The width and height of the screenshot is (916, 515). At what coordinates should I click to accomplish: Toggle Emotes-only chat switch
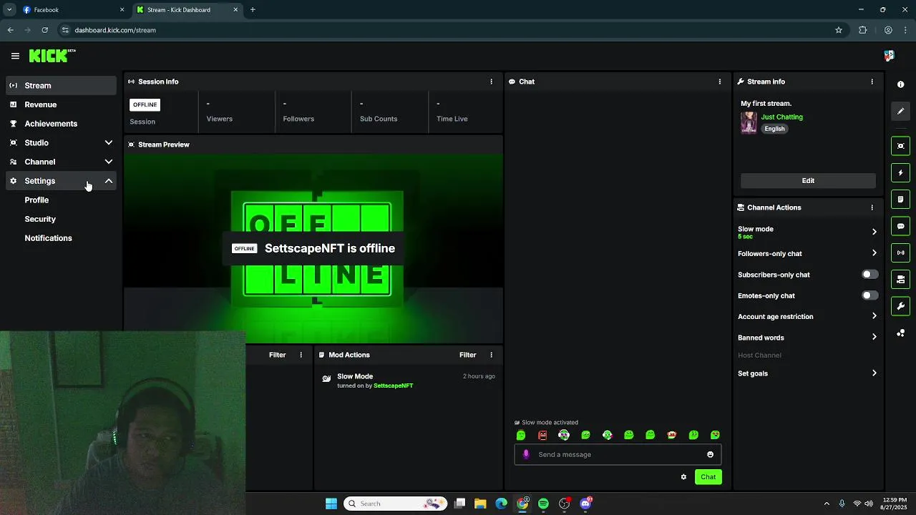point(869,295)
